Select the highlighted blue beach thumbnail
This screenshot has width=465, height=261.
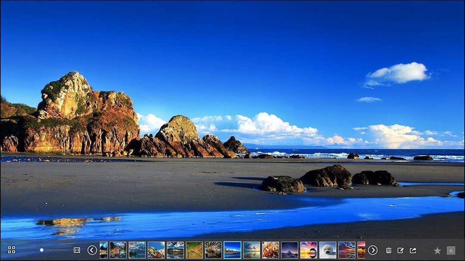point(232,250)
